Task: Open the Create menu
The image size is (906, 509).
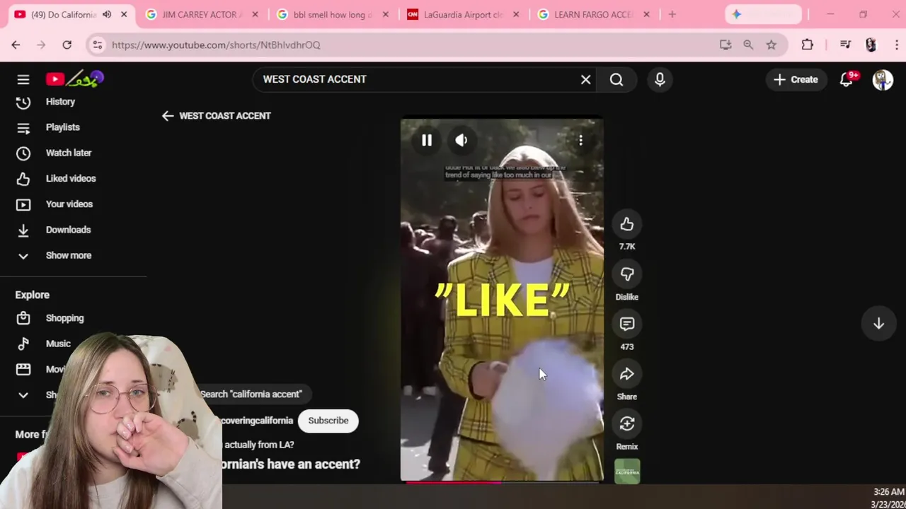Action: [796, 79]
